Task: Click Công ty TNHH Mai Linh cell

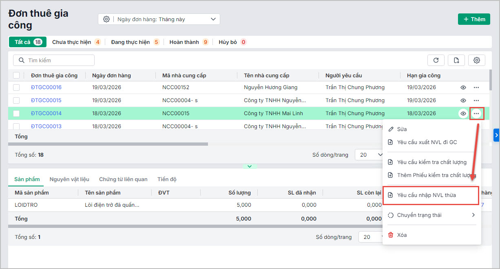Action: coord(273,114)
